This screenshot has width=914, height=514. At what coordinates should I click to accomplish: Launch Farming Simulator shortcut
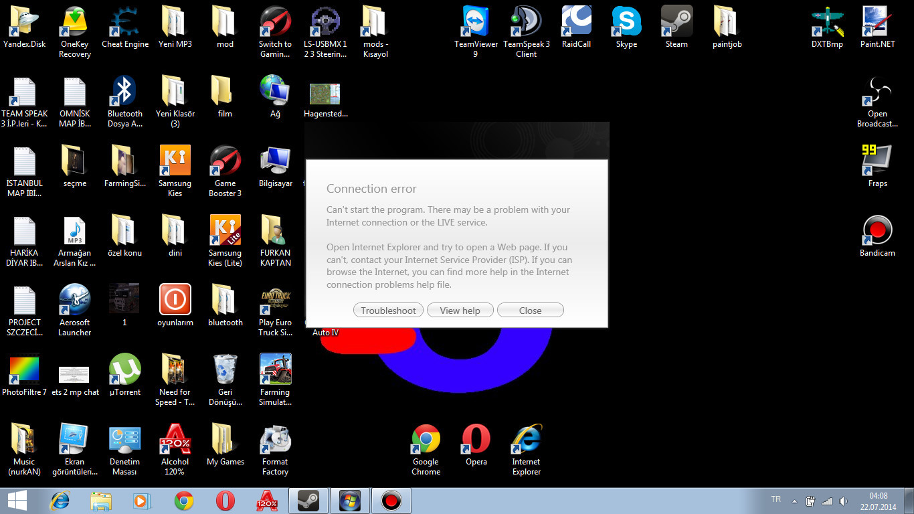pyautogui.click(x=275, y=380)
